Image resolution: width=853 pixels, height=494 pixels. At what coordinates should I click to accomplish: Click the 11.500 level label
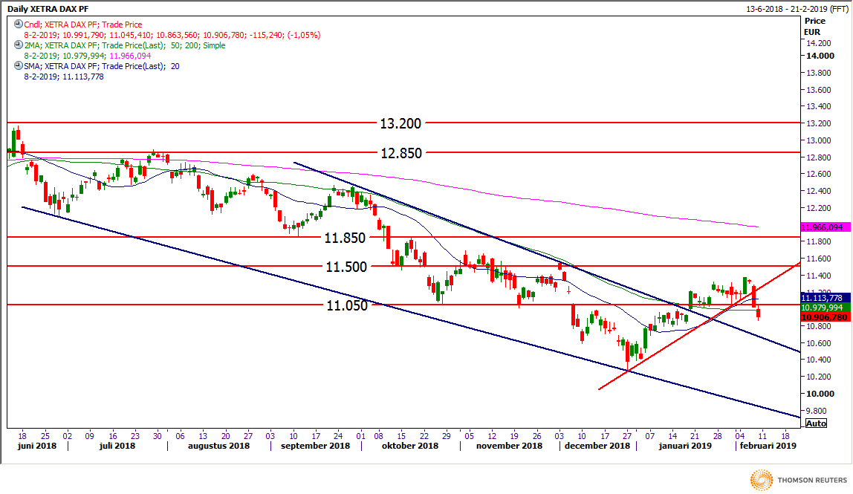coord(346,267)
